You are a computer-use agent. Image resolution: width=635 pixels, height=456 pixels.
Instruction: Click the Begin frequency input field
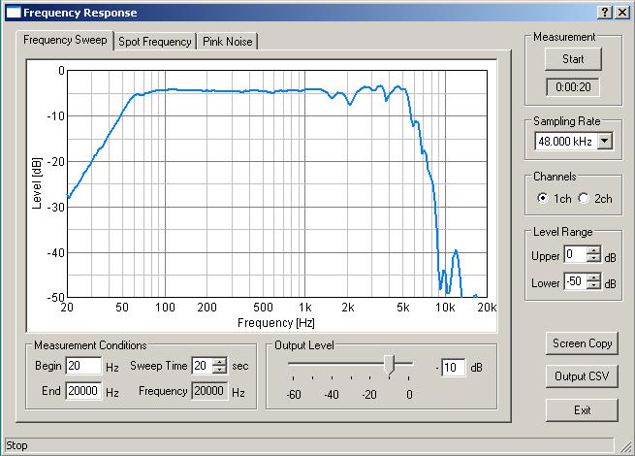83,367
